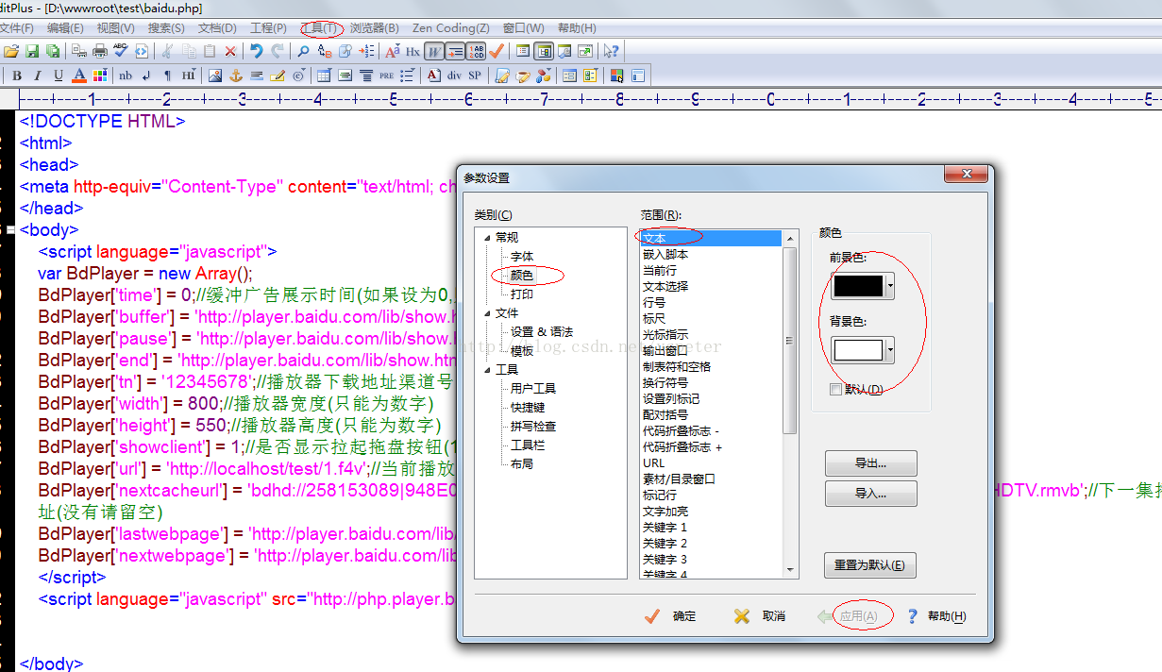Click the context help arrow-question icon
1162x672 pixels.
click(612, 51)
